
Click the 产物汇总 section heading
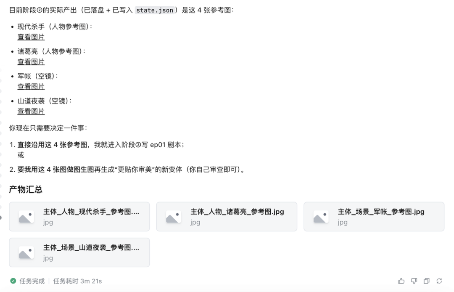click(26, 189)
